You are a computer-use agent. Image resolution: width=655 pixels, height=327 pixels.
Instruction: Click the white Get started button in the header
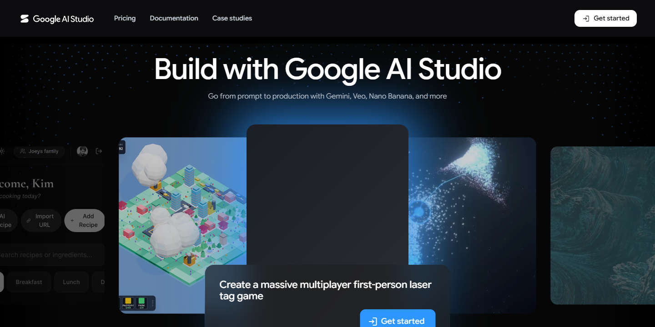(x=605, y=18)
